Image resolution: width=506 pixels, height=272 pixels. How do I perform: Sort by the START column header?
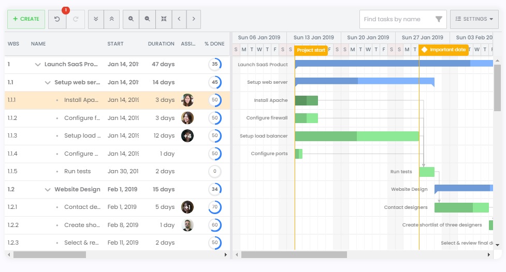coord(115,44)
